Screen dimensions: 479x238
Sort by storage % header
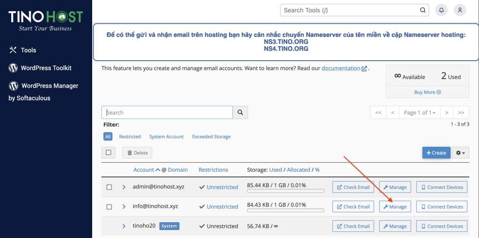318,170
